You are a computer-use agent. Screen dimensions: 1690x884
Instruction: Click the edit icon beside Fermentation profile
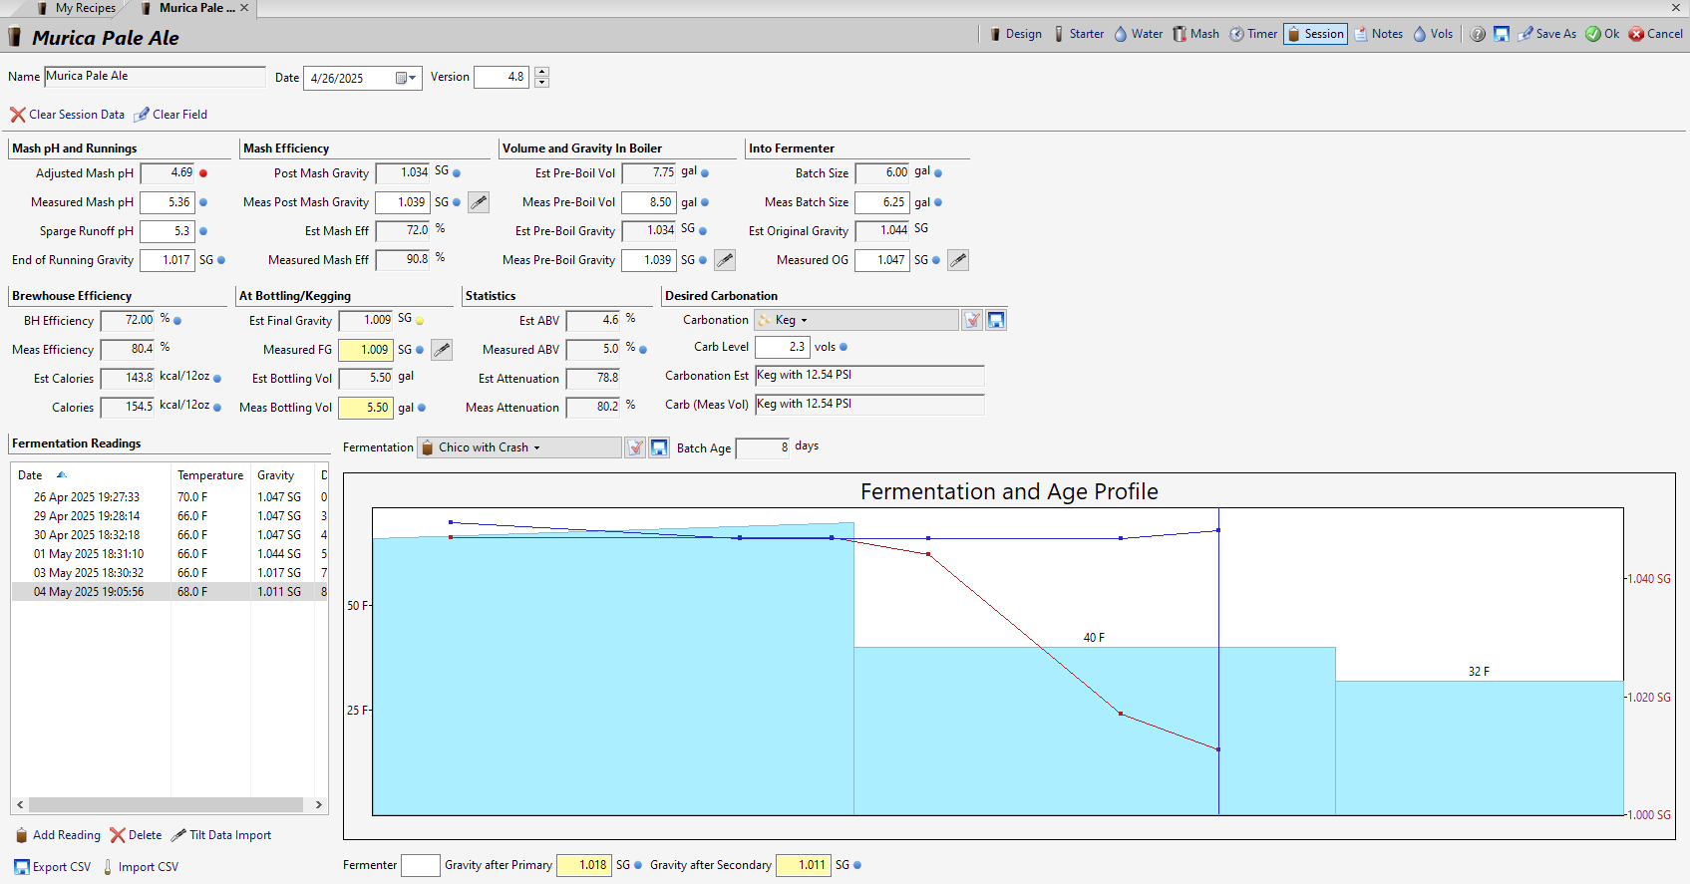636,447
